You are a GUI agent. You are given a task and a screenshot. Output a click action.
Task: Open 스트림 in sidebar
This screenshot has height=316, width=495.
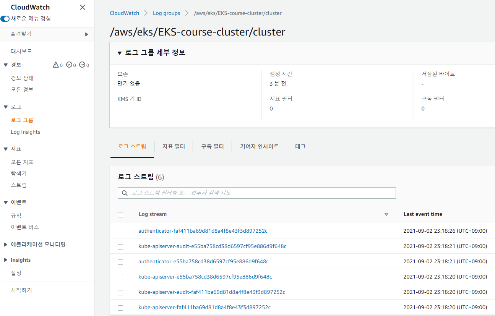pyautogui.click(x=19, y=185)
